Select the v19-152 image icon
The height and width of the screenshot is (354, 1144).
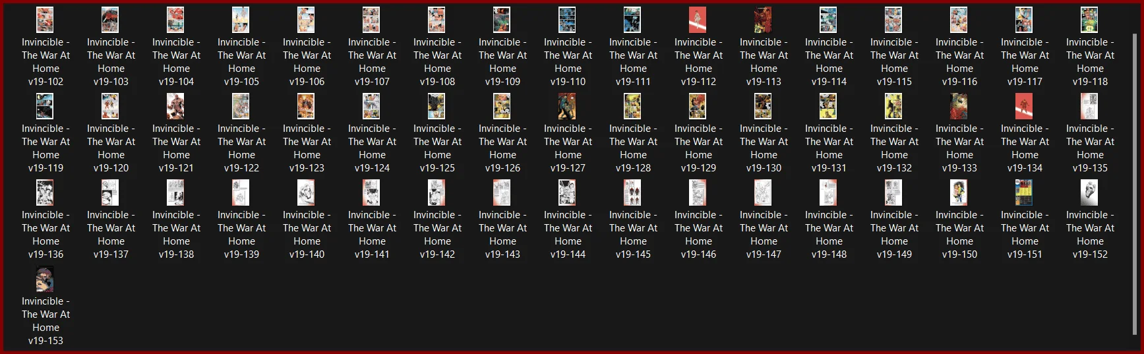(x=1089, y=192)
